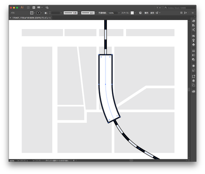
Task: Open the Stroke panel icon
Action: [193, 51]
